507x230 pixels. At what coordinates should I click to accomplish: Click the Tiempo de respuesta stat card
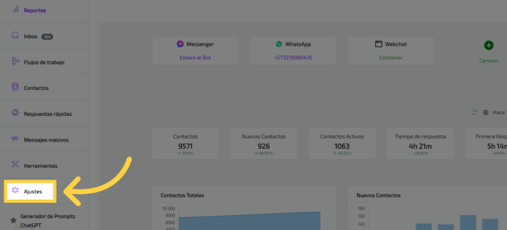(420, 143)
